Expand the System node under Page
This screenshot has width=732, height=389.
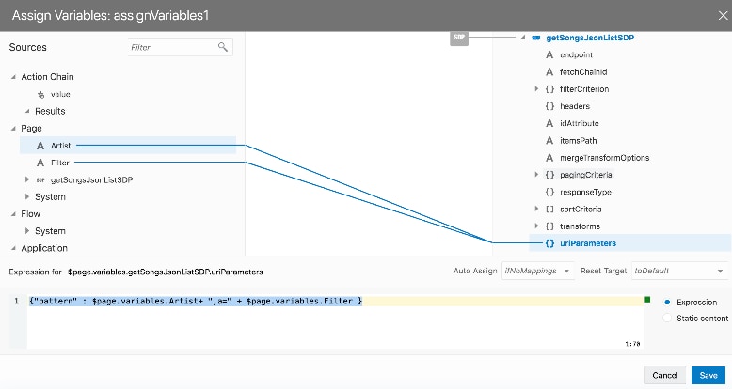(x=27, y=196)
